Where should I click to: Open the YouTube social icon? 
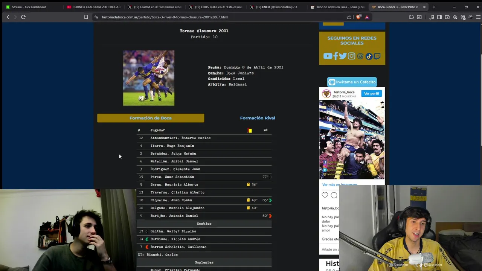(x=327, y=56)
